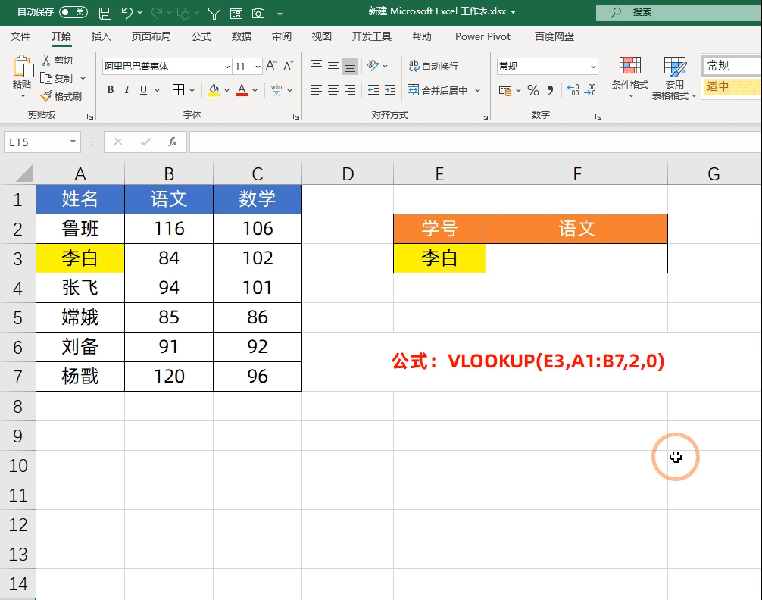Click the percent style icon
This screenshot has width=762, height=600.
533,90
